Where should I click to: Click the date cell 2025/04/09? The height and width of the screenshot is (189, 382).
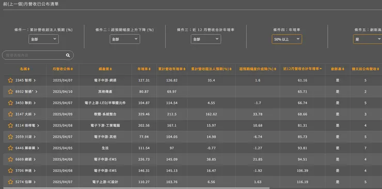tap(62, 114)
